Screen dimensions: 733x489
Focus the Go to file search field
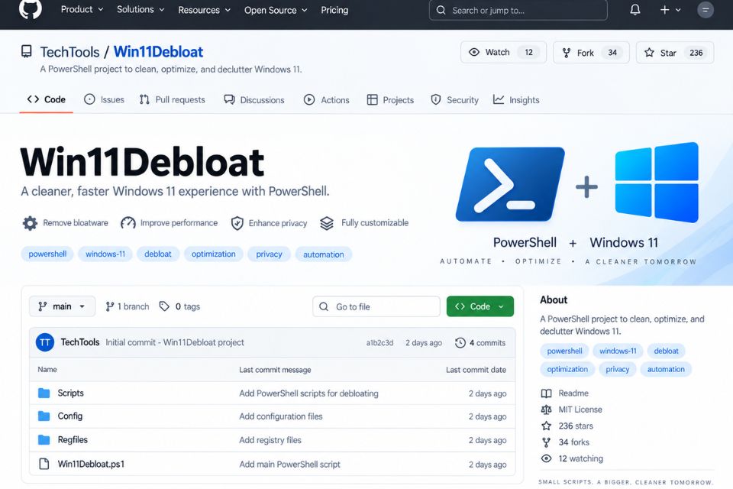(376, 306)
